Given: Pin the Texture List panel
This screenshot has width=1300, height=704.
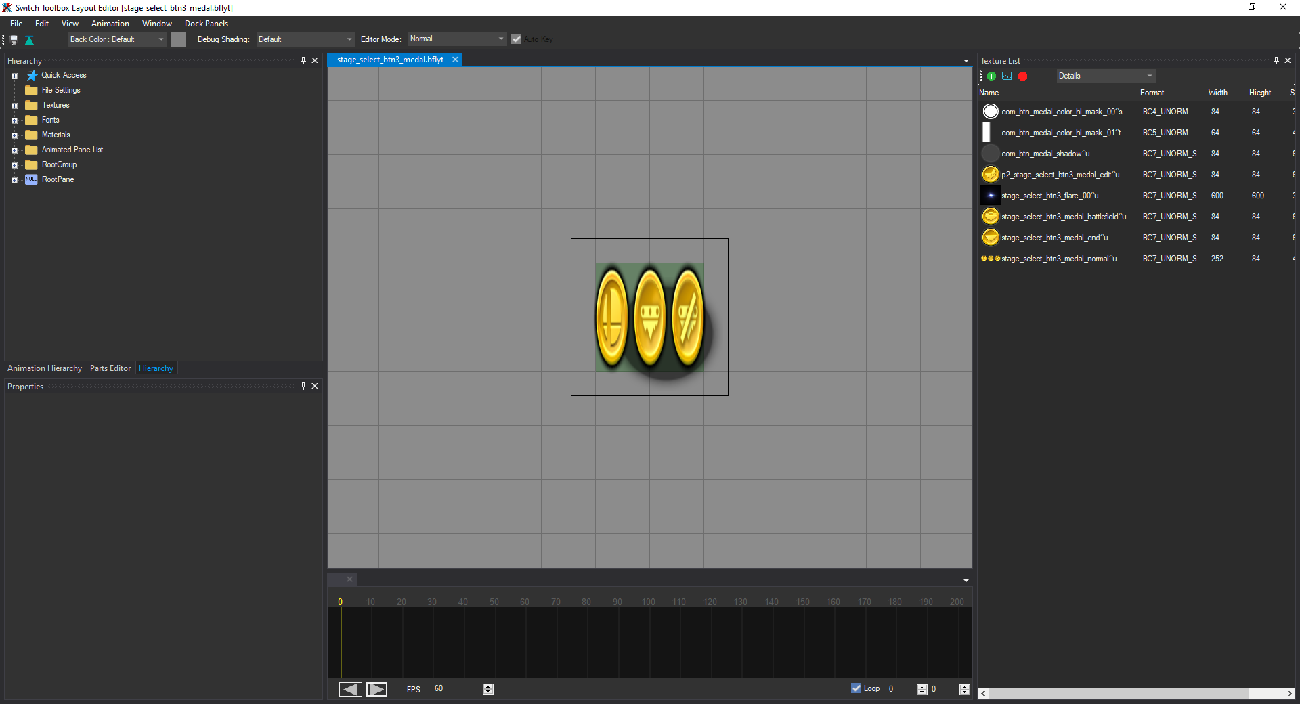Looking at the screenshot, I should coord(1276,60).
